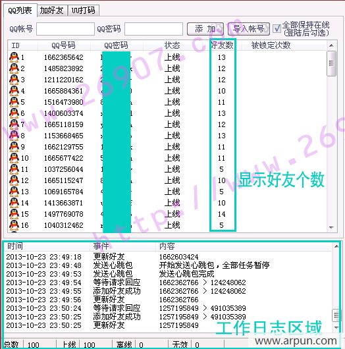Select QQ number 1516473980

click(64, 102)
